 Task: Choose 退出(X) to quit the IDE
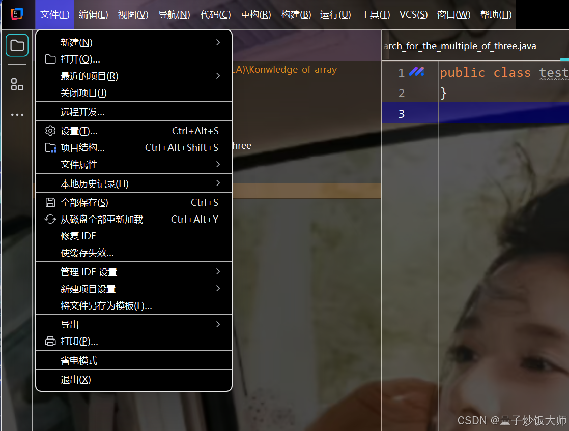click(134, 380)
